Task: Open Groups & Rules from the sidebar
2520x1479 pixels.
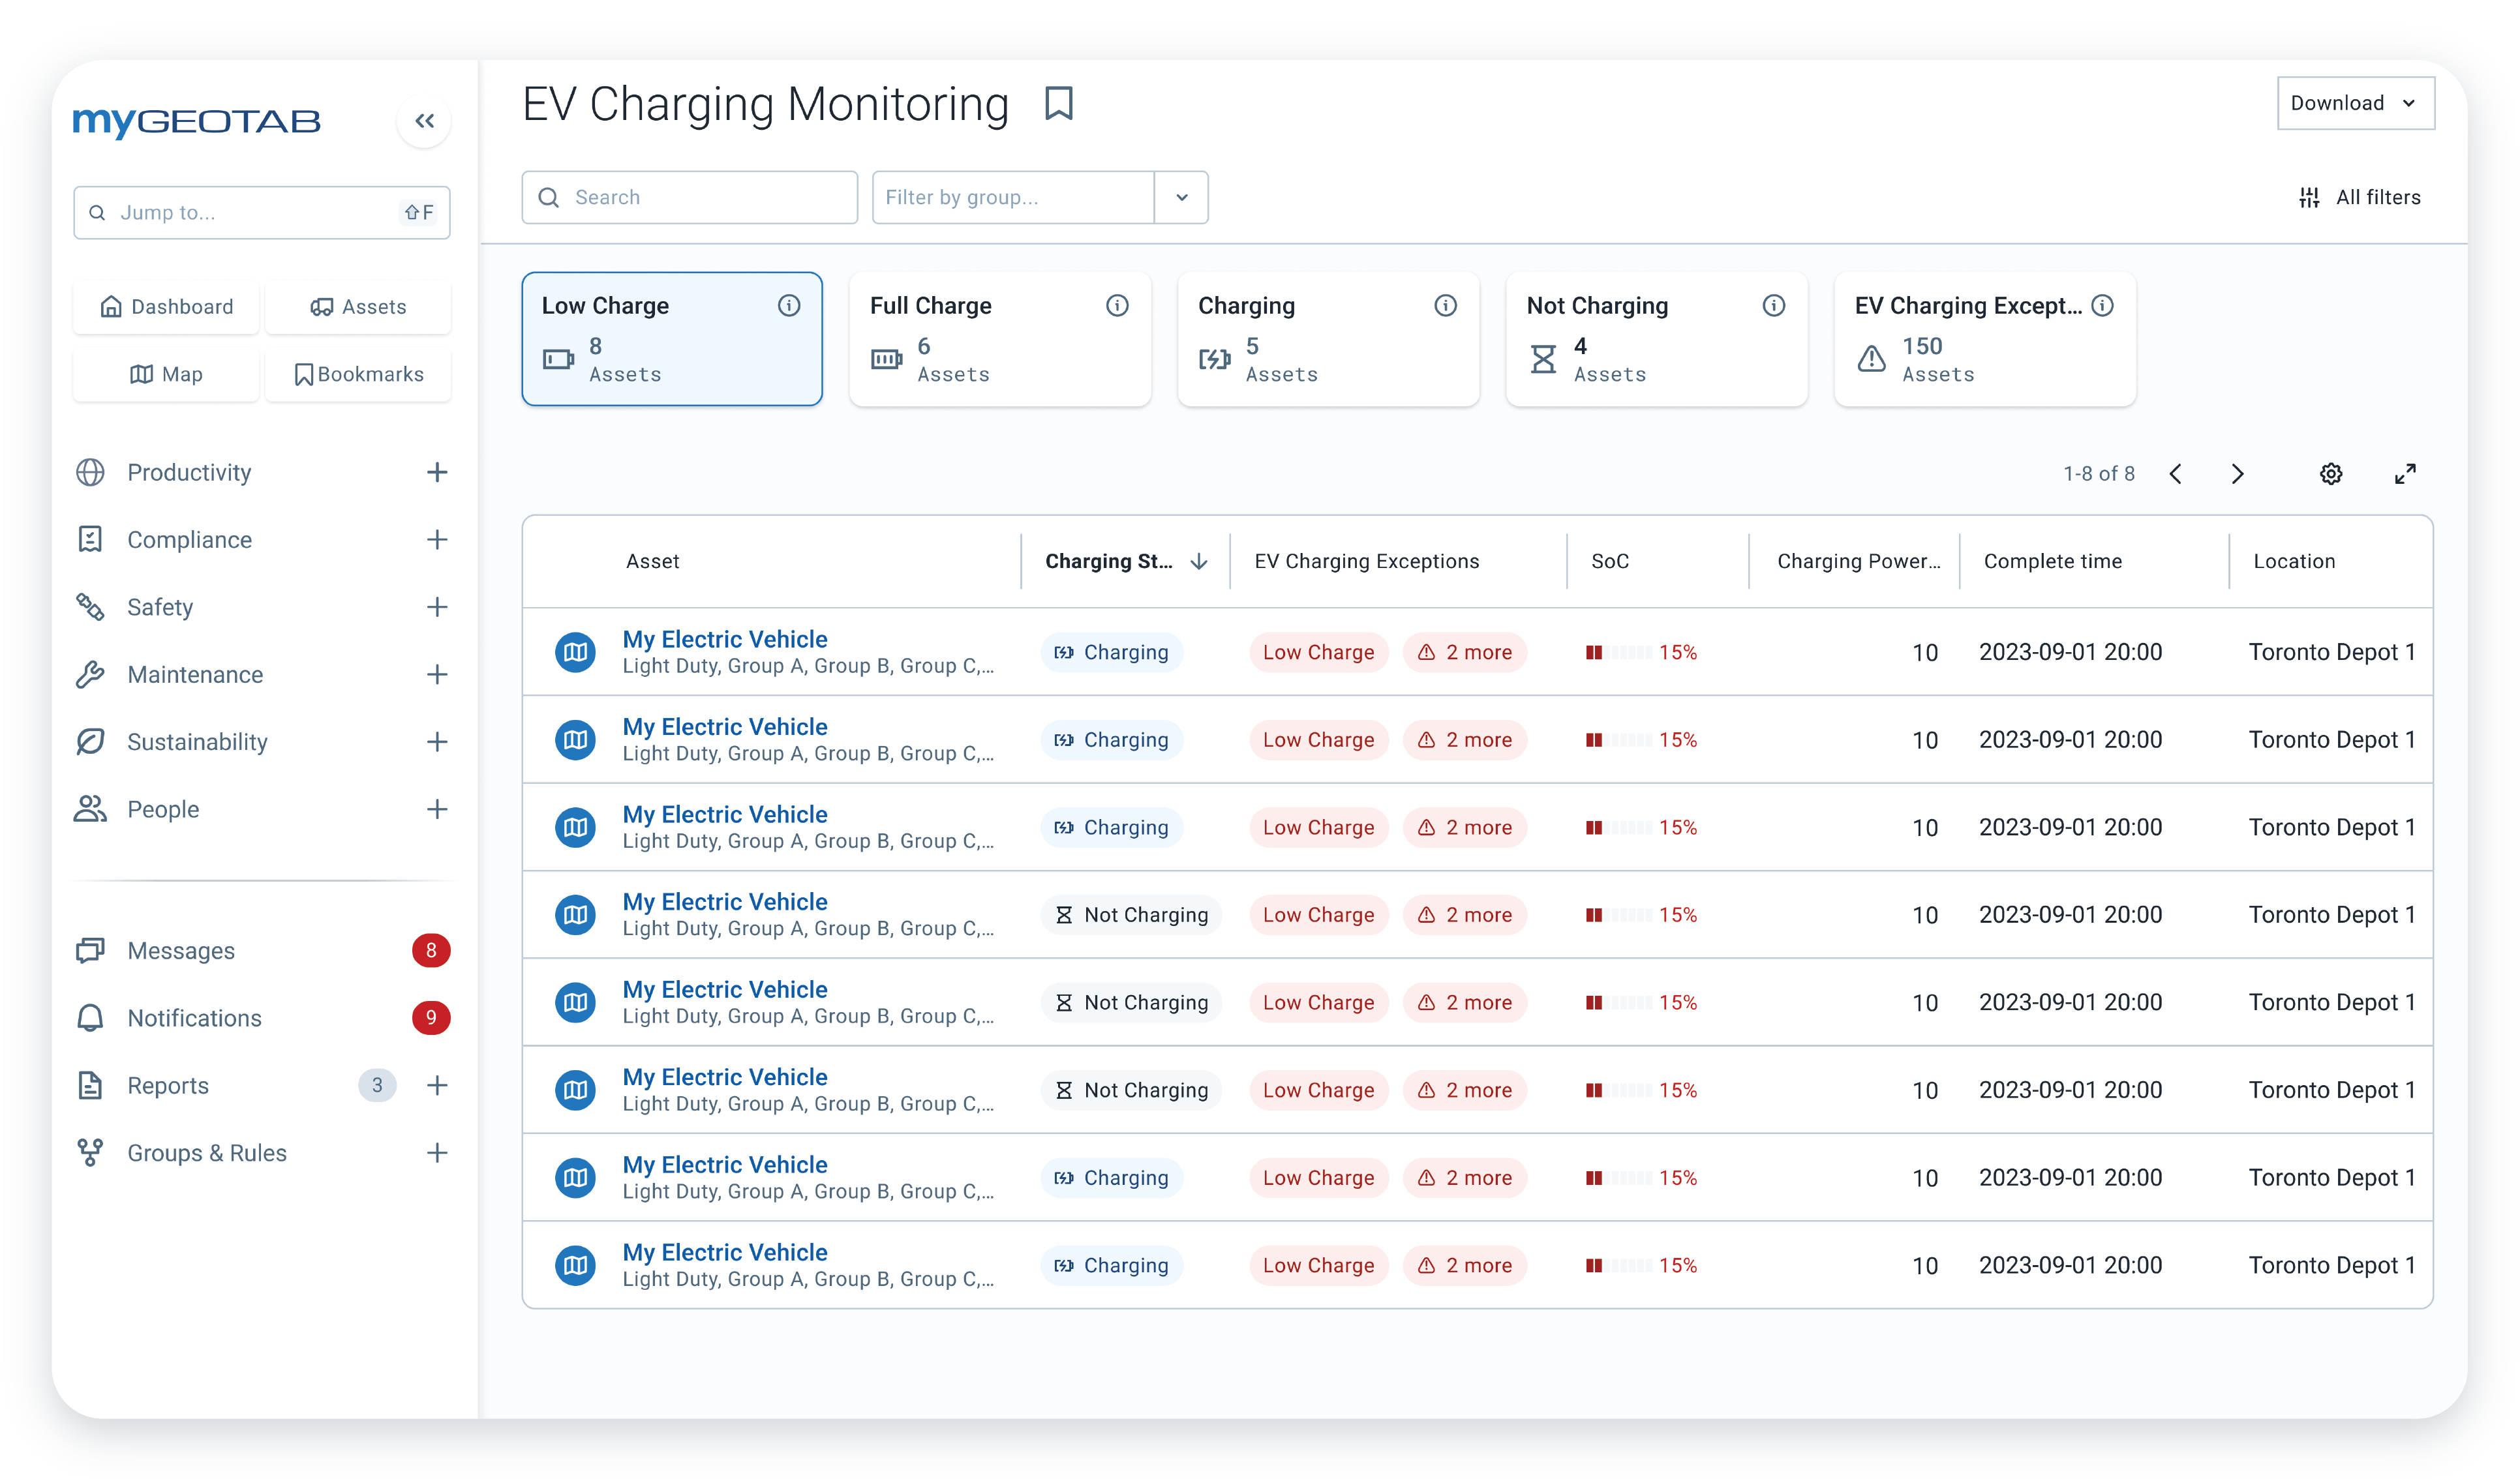Action: 207,1152
